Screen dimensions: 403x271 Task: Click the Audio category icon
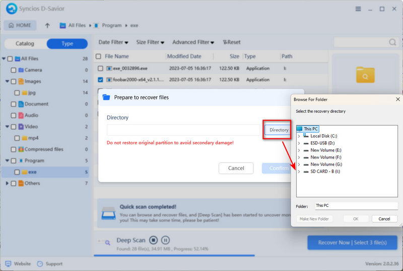click(21, 115)
